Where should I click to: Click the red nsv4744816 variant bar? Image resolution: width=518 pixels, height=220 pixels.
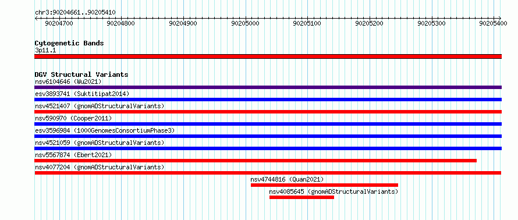[x=324, y=185]
